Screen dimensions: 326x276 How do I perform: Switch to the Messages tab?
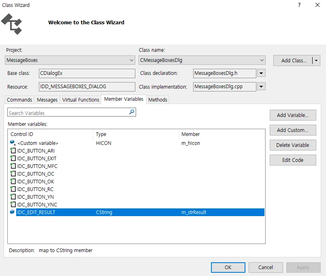[47, 100]
